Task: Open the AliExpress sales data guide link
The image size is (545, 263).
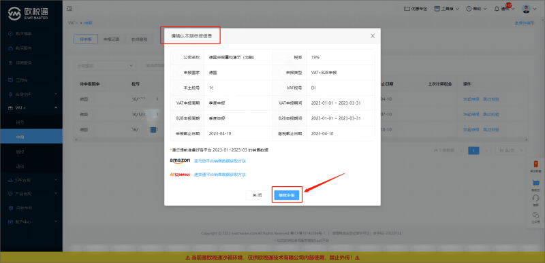Action: click(x=219, y=175)
